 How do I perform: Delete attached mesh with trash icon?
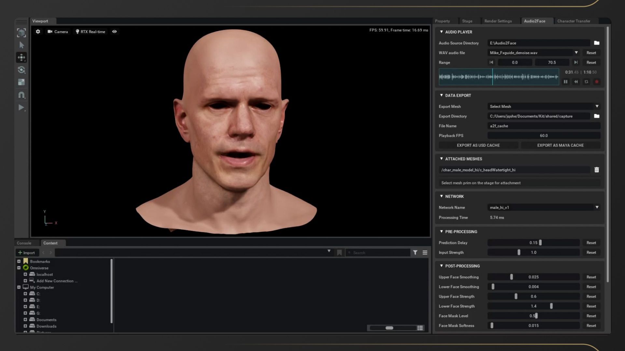click(597, 170)
